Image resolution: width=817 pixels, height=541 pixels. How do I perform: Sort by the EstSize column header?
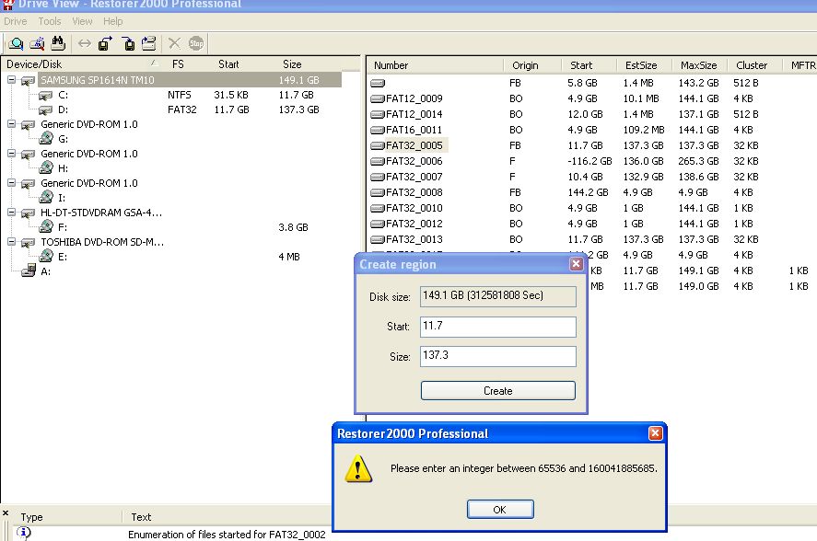pyautogui.click(x=644, y=65)
